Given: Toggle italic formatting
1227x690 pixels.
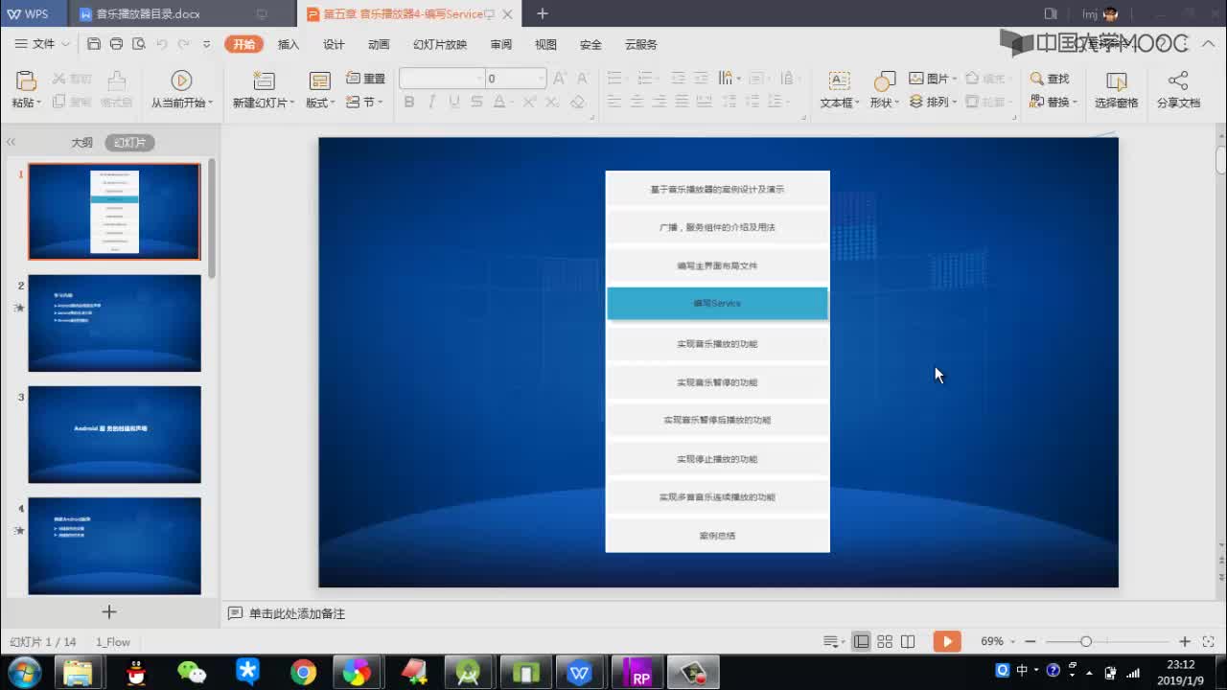Looking at the screenshot, I should click(x=431, y=102).
